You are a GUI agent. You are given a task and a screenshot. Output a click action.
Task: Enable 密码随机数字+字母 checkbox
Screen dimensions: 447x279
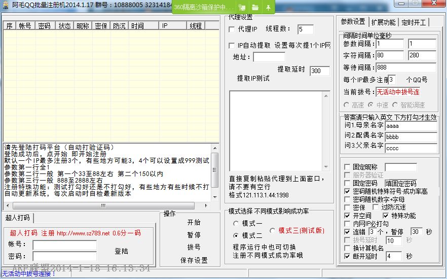(x=347, y=199)
